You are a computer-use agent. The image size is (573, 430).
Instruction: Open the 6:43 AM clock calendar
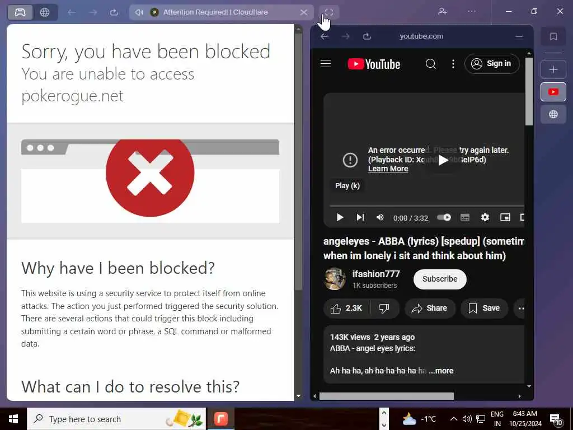pos(525,419)
